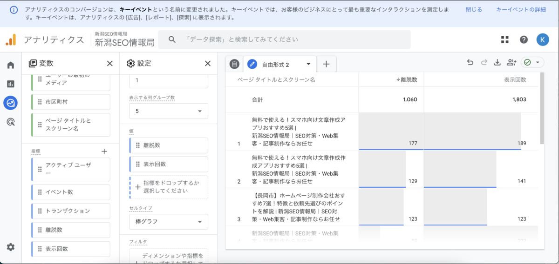Open the Home icon in left sidebar
Viewport: 559px width, 264px height.
click(x=10, y=65)
